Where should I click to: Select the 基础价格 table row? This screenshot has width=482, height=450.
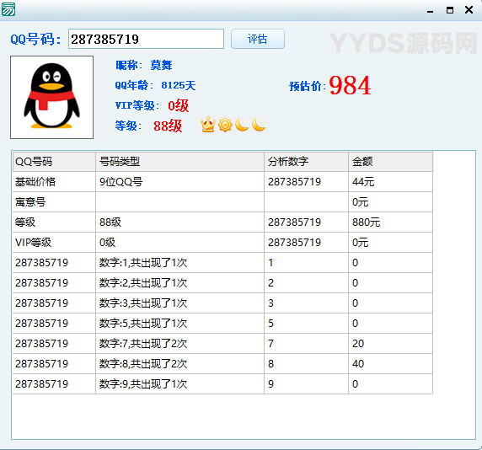222,182
